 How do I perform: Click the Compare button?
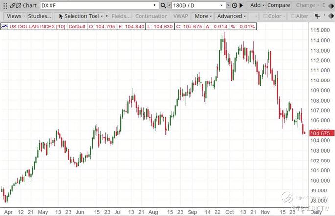(279, 5)
